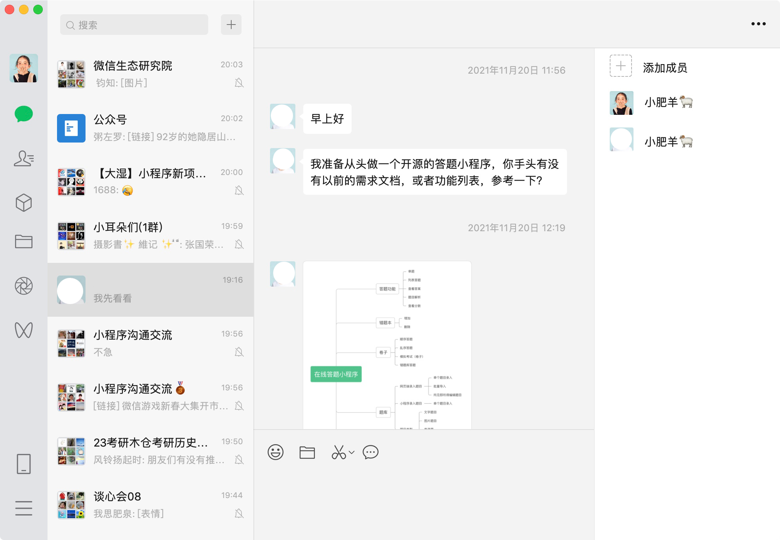This screenshot has width=780, height=540.
Task: Open the mind map image thumbnail
Action: pyautogui.click(x=387, y=345)
